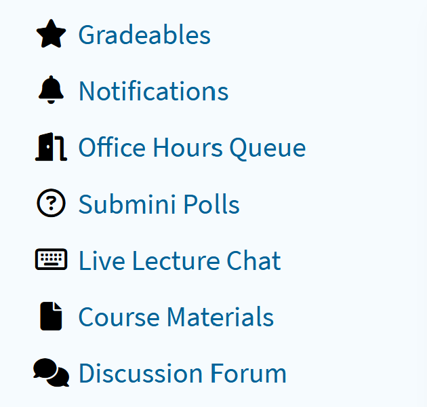The height and width of the screenshot is (407, 427).
Task: Open Live Lecture Chat text link
Action: point(180,260)
